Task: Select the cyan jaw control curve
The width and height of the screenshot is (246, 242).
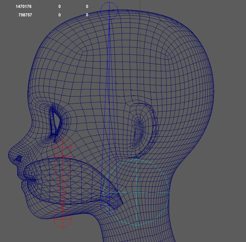Action: tap(136, 192)
